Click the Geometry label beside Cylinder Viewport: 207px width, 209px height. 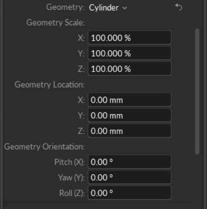coord(66,7)
